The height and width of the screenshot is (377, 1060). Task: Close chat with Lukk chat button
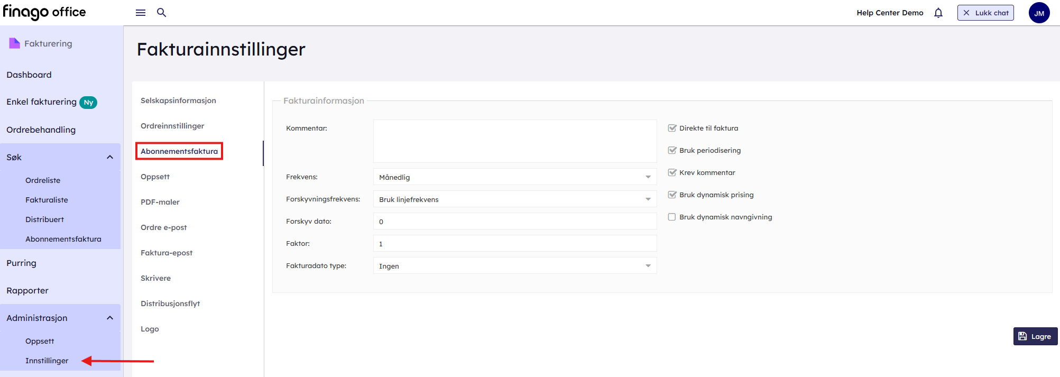click(985, 13)
